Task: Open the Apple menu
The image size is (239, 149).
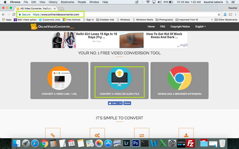Action: pyautogui.click(x=5, y=2)
